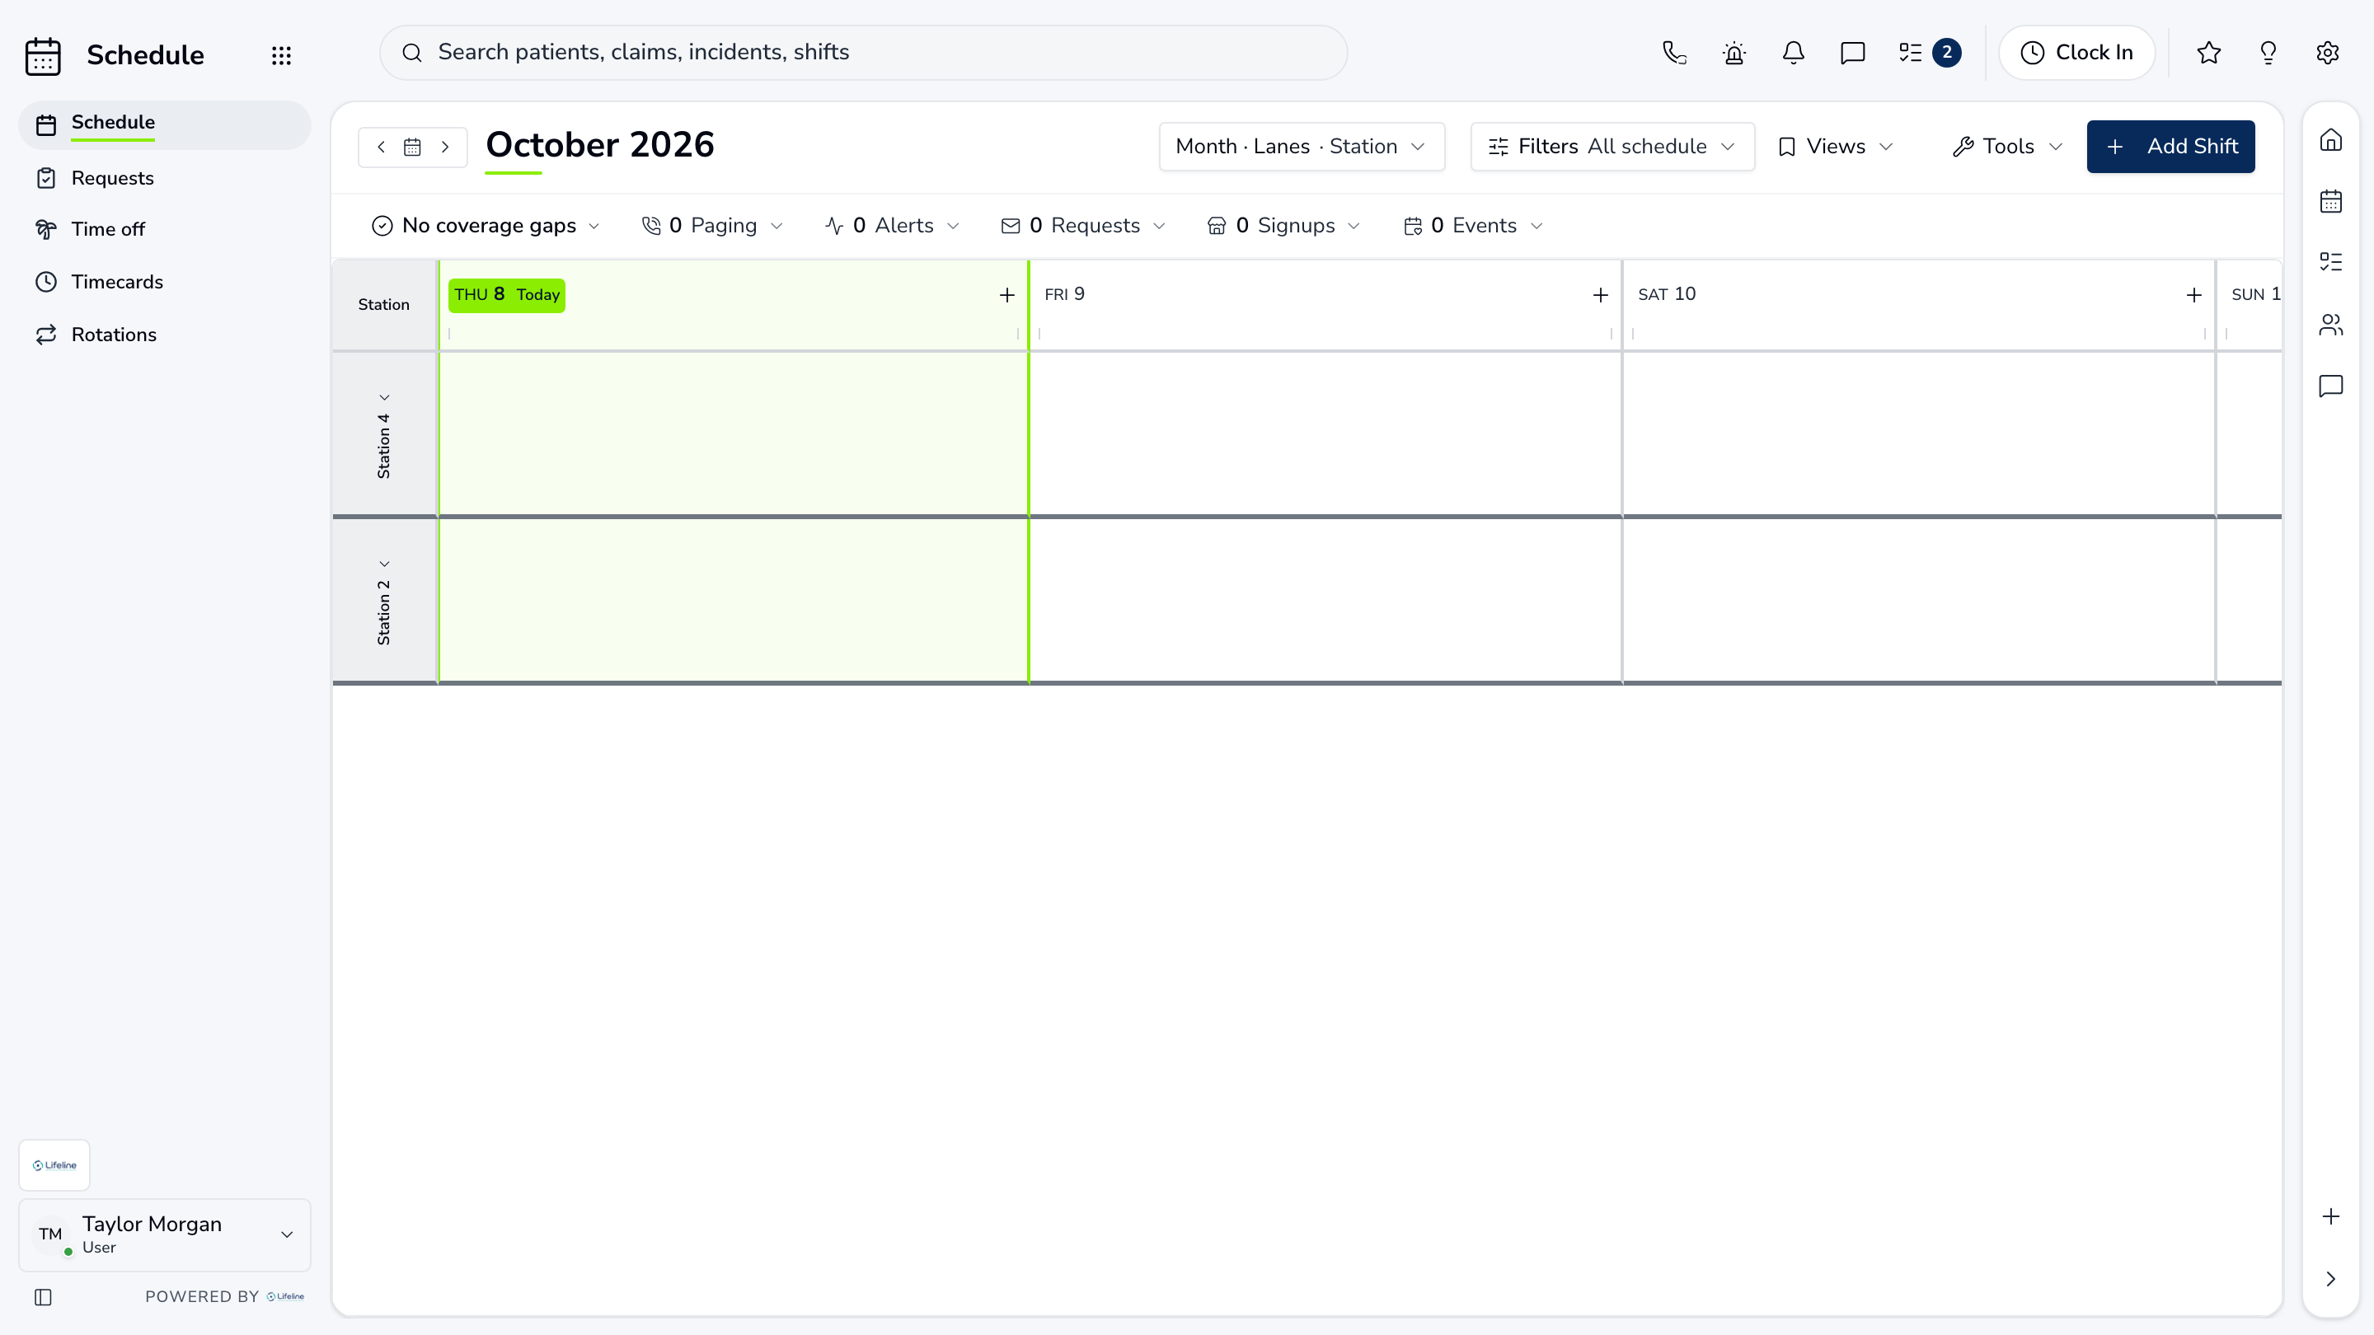Click the Clock In button

coord(2076,53)
